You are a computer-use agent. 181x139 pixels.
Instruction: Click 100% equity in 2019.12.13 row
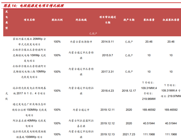pos(57,134)
